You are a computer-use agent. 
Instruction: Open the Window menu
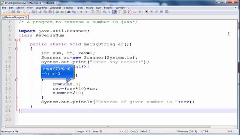pos(120,7)
